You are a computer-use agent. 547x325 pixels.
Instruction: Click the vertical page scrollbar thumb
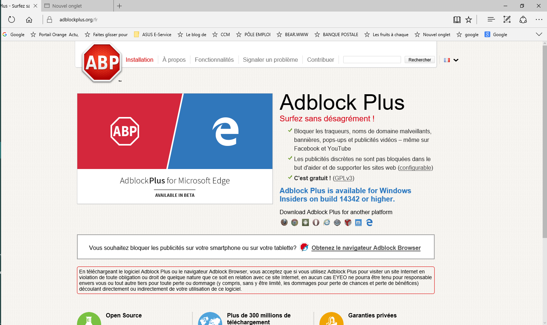(544, 142)
